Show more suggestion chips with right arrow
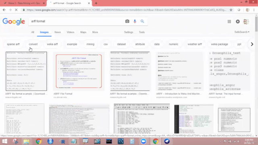This screenshot has height=145, width=258. [252, 44]
